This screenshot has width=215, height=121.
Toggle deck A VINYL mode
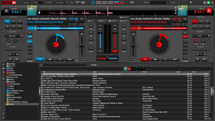[x=30, y=37]
